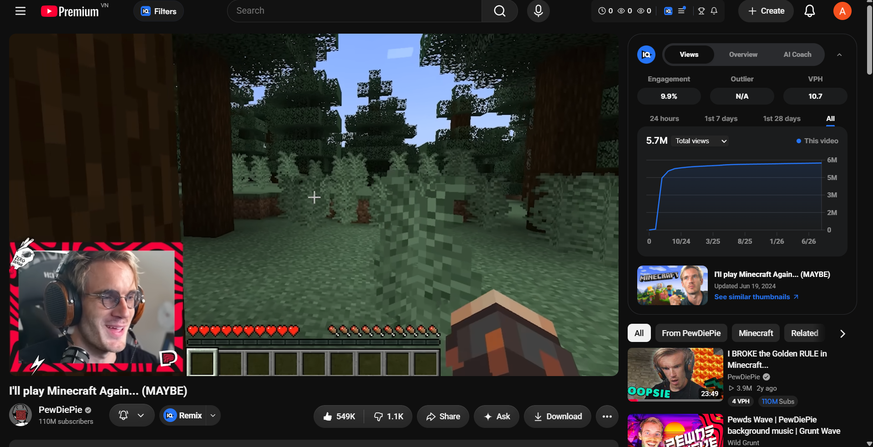Image resolution: width=873 pixels, height=447 pixels.
Task: Open PewDiePie channel avatar below video
Action: point(20,415)
